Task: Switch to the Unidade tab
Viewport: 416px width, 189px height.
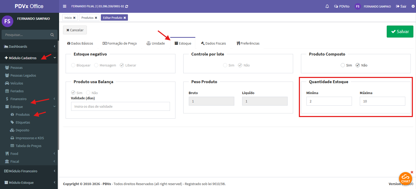Action: [156, 43]
